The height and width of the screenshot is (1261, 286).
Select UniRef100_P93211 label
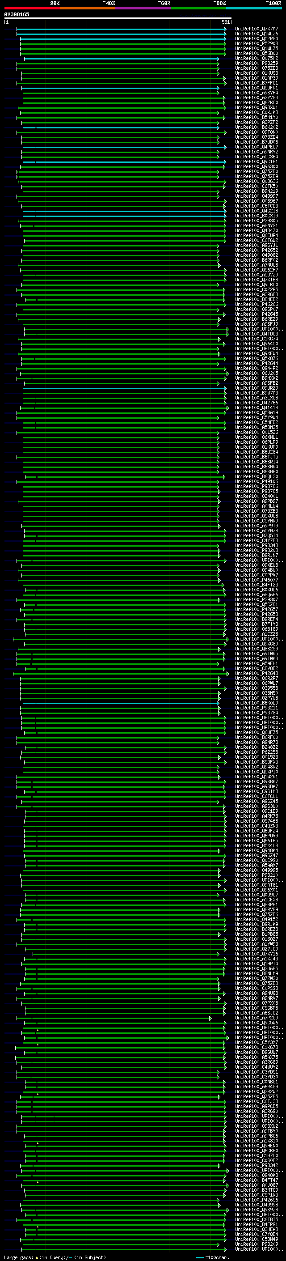pyautogui.click(x=257, y=708)
